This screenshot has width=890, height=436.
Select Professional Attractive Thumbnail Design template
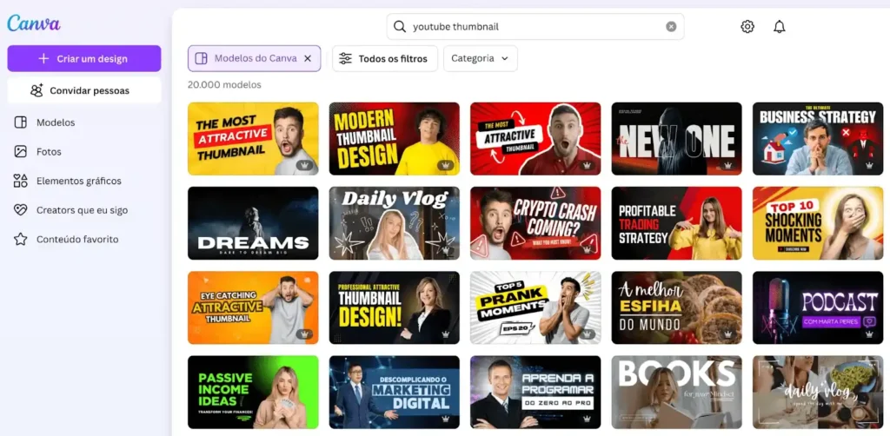[x=395, y=307]
